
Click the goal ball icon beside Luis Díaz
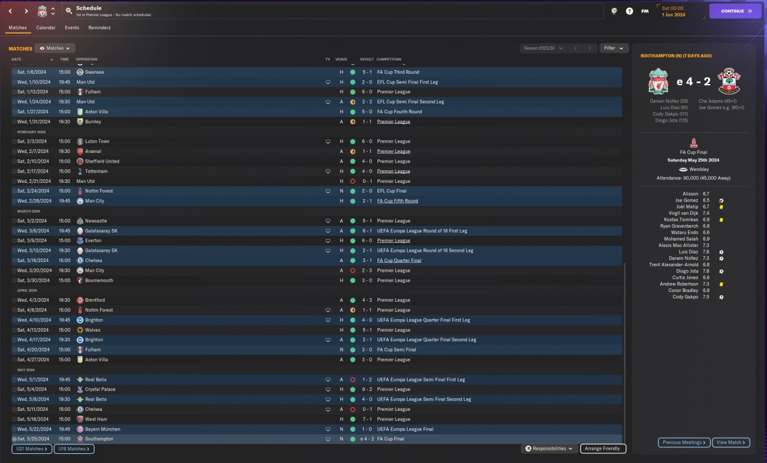coord(721,252)
